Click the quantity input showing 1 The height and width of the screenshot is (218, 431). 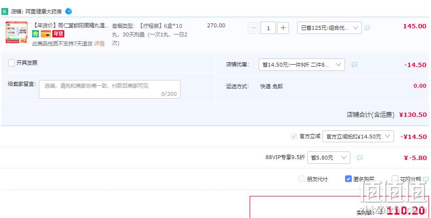click(268, 28)
